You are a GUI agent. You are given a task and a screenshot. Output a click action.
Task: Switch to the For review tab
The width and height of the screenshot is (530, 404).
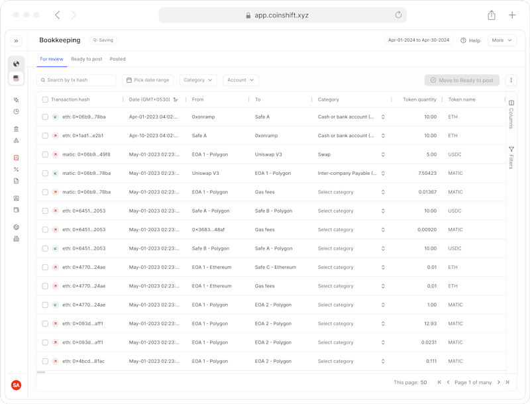[x=52, y=59]
